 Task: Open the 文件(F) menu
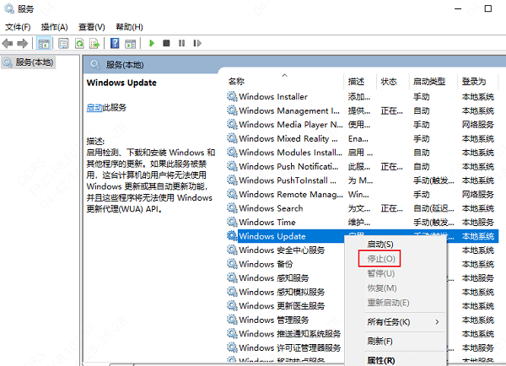pos(18,27)
